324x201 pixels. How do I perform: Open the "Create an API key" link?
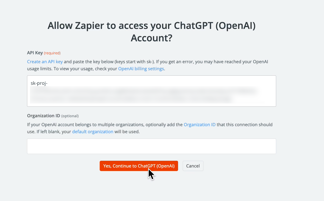click(45, 61)
